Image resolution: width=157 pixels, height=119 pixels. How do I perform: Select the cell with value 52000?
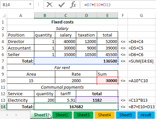tap(107, 41)
